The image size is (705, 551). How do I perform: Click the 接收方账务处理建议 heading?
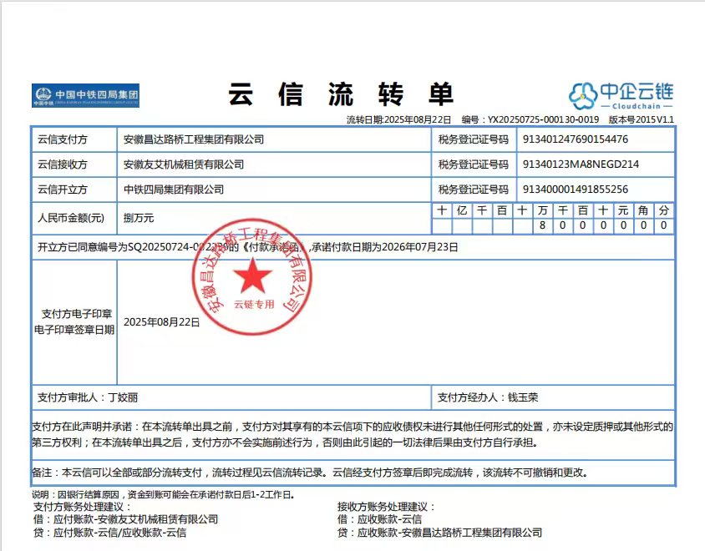(386, 507)
